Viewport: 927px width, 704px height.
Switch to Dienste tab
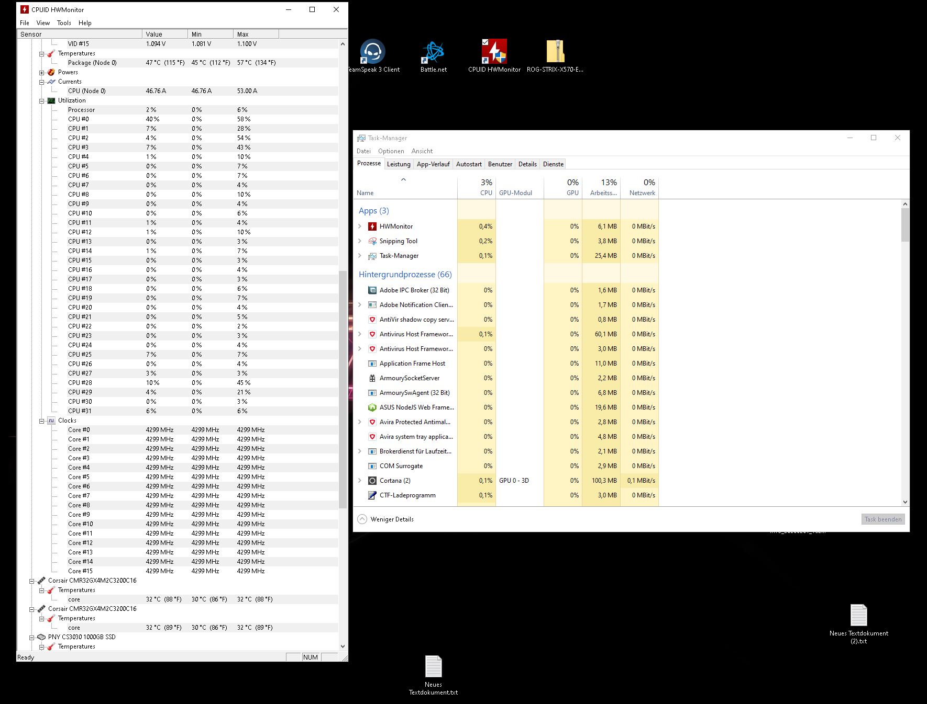553,164
